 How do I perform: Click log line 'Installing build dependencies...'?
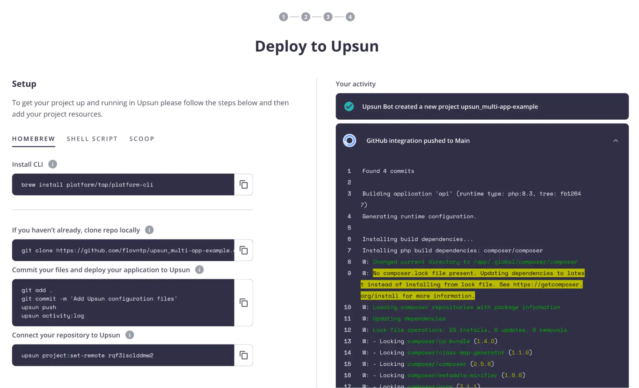point(417,239)
